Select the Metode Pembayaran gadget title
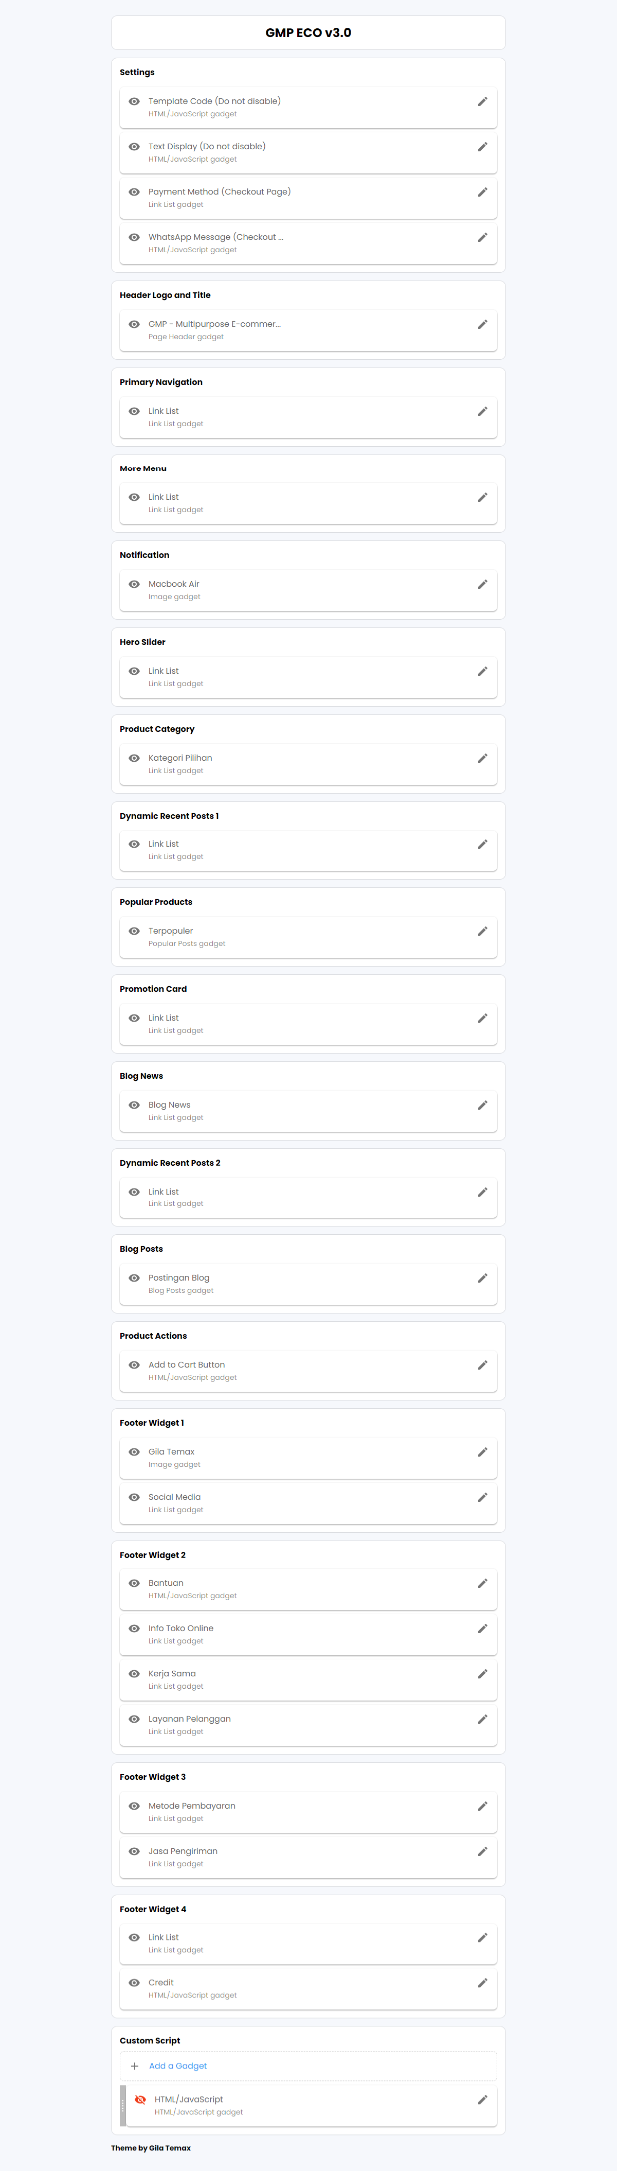 pos(192,1806)
